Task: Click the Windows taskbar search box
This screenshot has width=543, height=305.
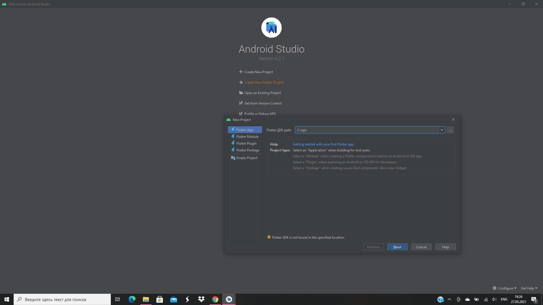Action: click(x=62, y=299)
